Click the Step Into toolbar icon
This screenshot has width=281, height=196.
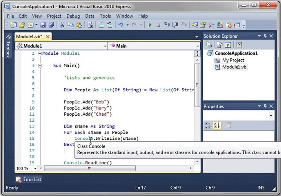[x=167, y=25]
